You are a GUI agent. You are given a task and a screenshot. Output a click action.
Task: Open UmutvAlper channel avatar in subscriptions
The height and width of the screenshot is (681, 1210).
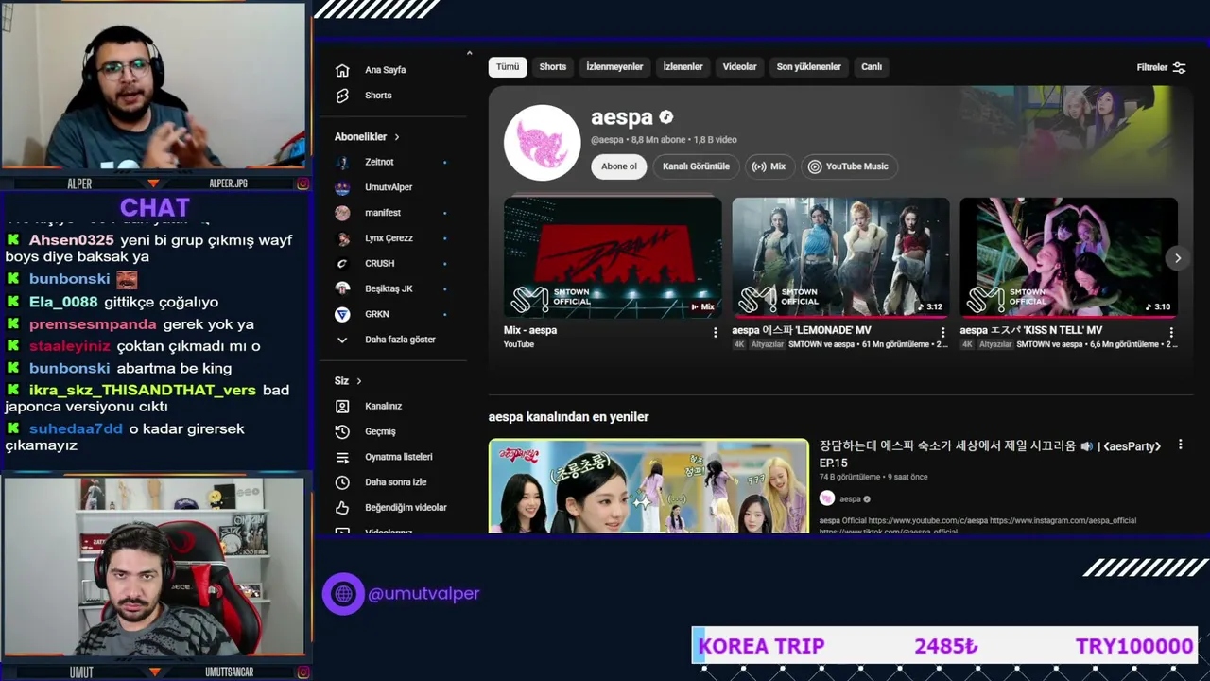(x=342, y=187)
